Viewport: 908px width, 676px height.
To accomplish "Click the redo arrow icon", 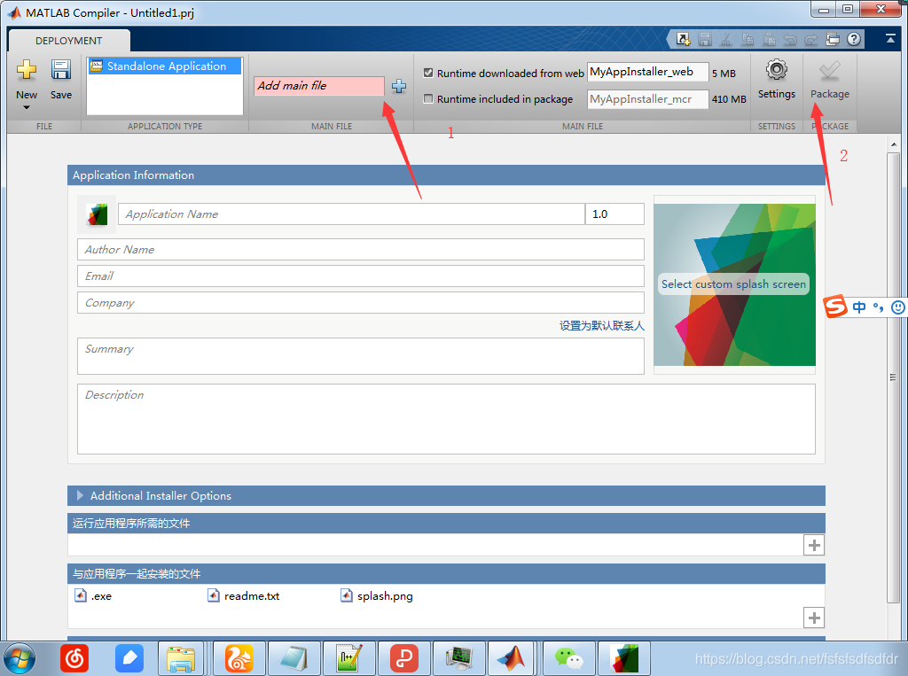I will coord(811,39).
